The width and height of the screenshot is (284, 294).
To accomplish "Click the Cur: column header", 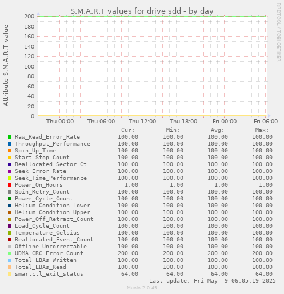I will tap(128, 130).
